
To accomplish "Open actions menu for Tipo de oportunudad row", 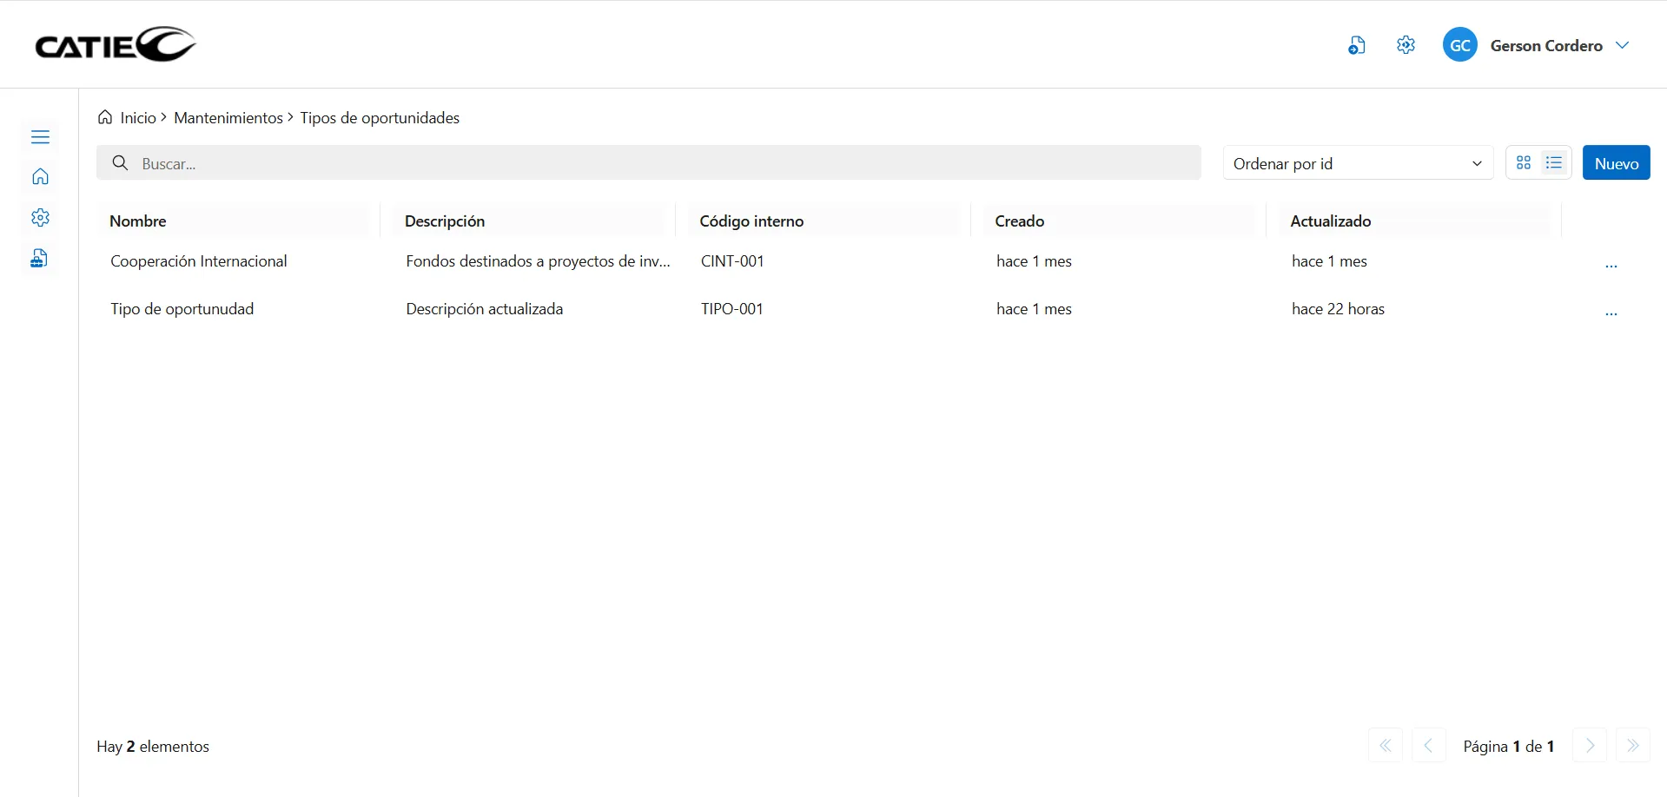I will pyautogui.click(x=1611, y=313).
